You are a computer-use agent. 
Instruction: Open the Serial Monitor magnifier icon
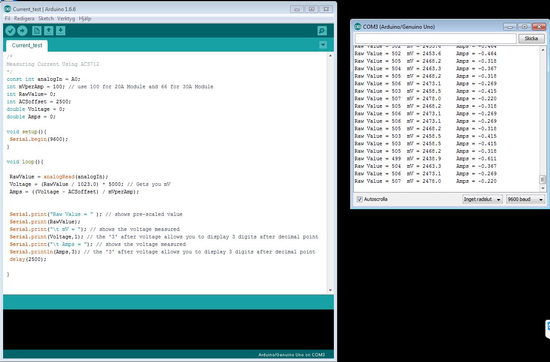(322, 30)
